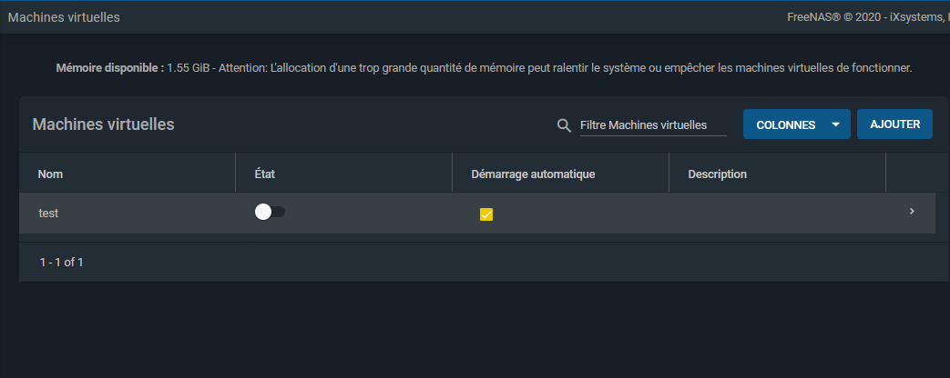This screenshot has width=950, height=378.
Task: Select the test virtual machine name
Action: [x=49, y=213]
